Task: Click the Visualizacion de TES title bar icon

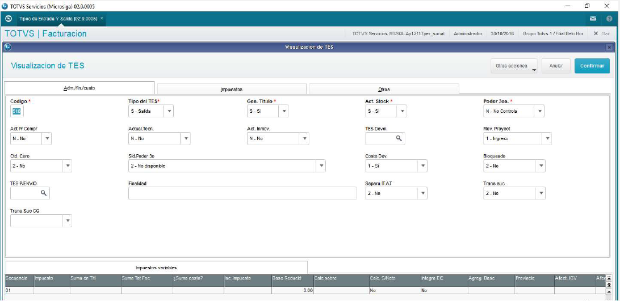Action: pos(7,46)
